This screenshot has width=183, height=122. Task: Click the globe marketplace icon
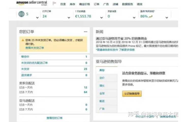click(22, 14)
